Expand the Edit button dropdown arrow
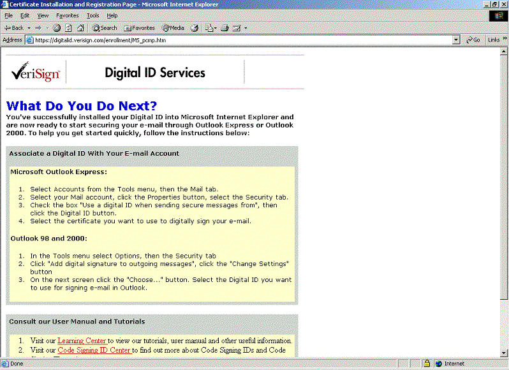 (x=246, y=28)
